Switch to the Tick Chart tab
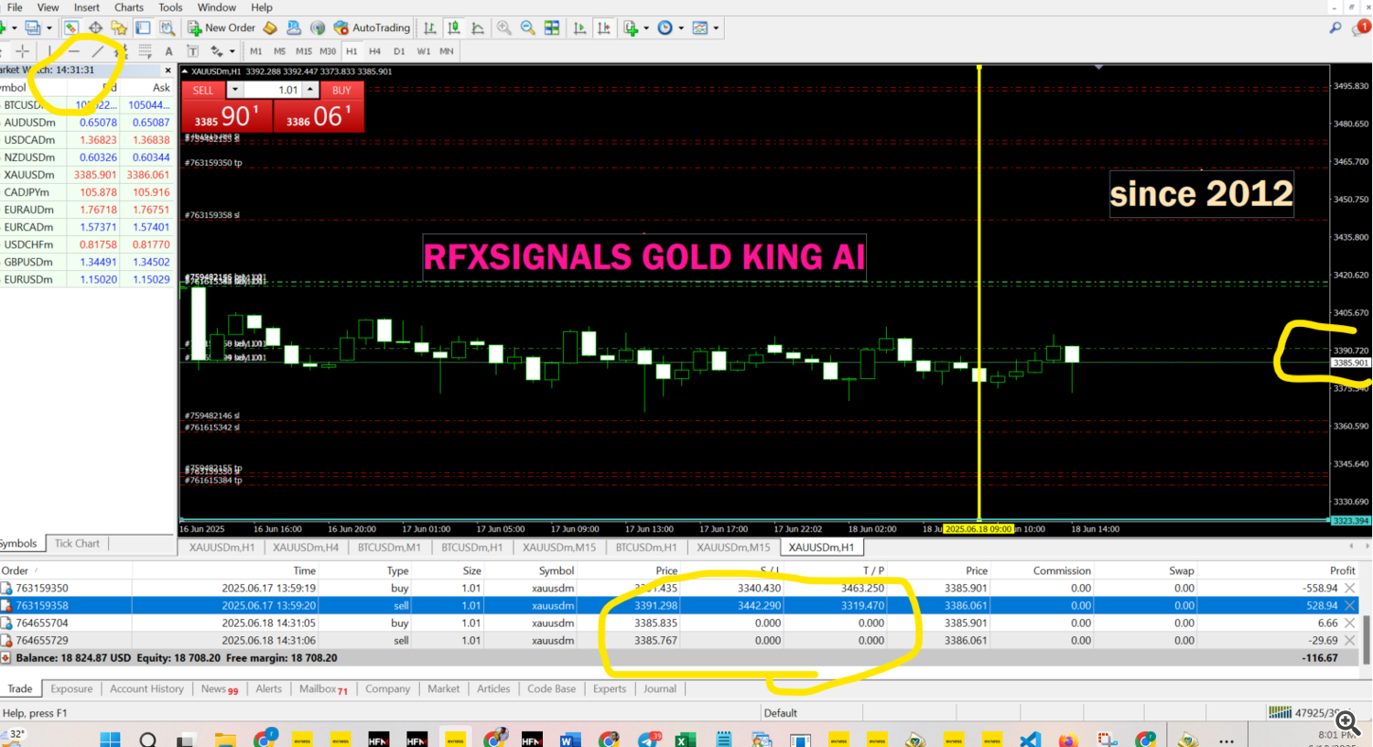Image resolution: width=1373 pixels, height=747 pixels. (x=77, y=543)
